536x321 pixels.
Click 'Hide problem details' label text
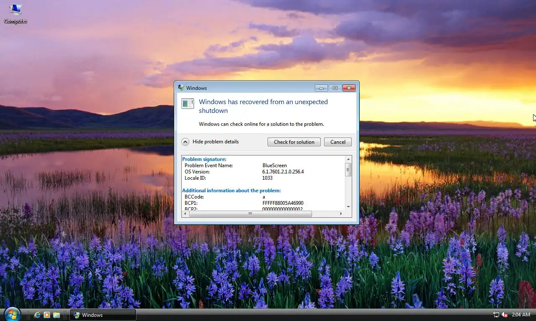[x=216, y=142]
